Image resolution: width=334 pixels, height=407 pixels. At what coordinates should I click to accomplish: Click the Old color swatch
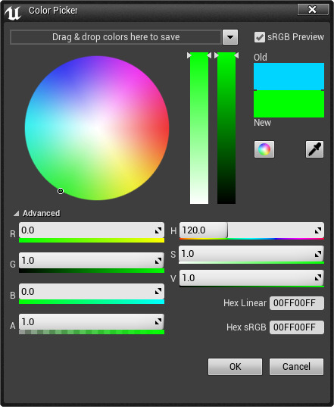pos(289,77)
